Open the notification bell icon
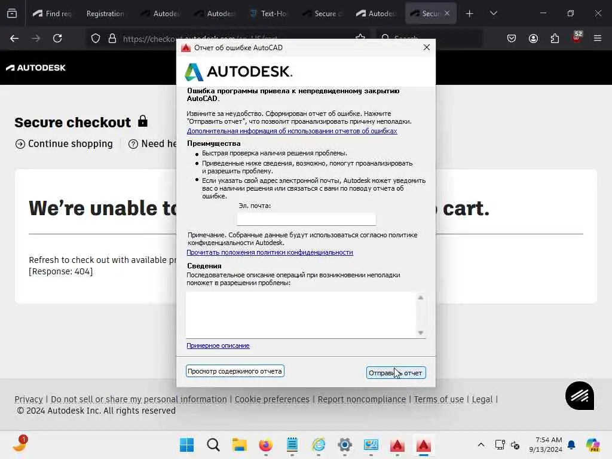Image resolution: width=612 pixels, height=459 pixels. 571,445
